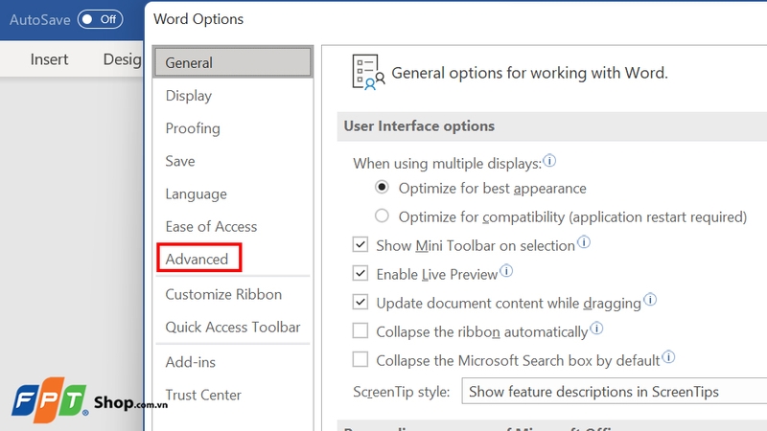Disable the Enable Live Preview checkbox

[360, 274]
